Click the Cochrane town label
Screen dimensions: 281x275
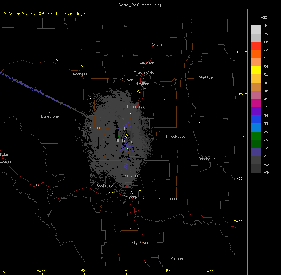pos(105,186)
